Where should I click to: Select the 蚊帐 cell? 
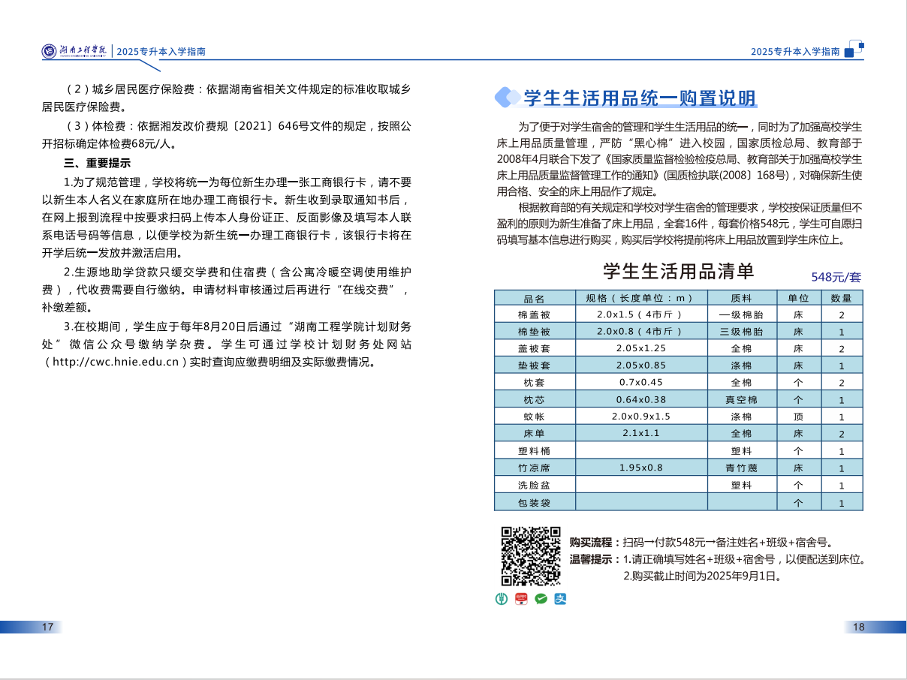click(x=535, y=417)
